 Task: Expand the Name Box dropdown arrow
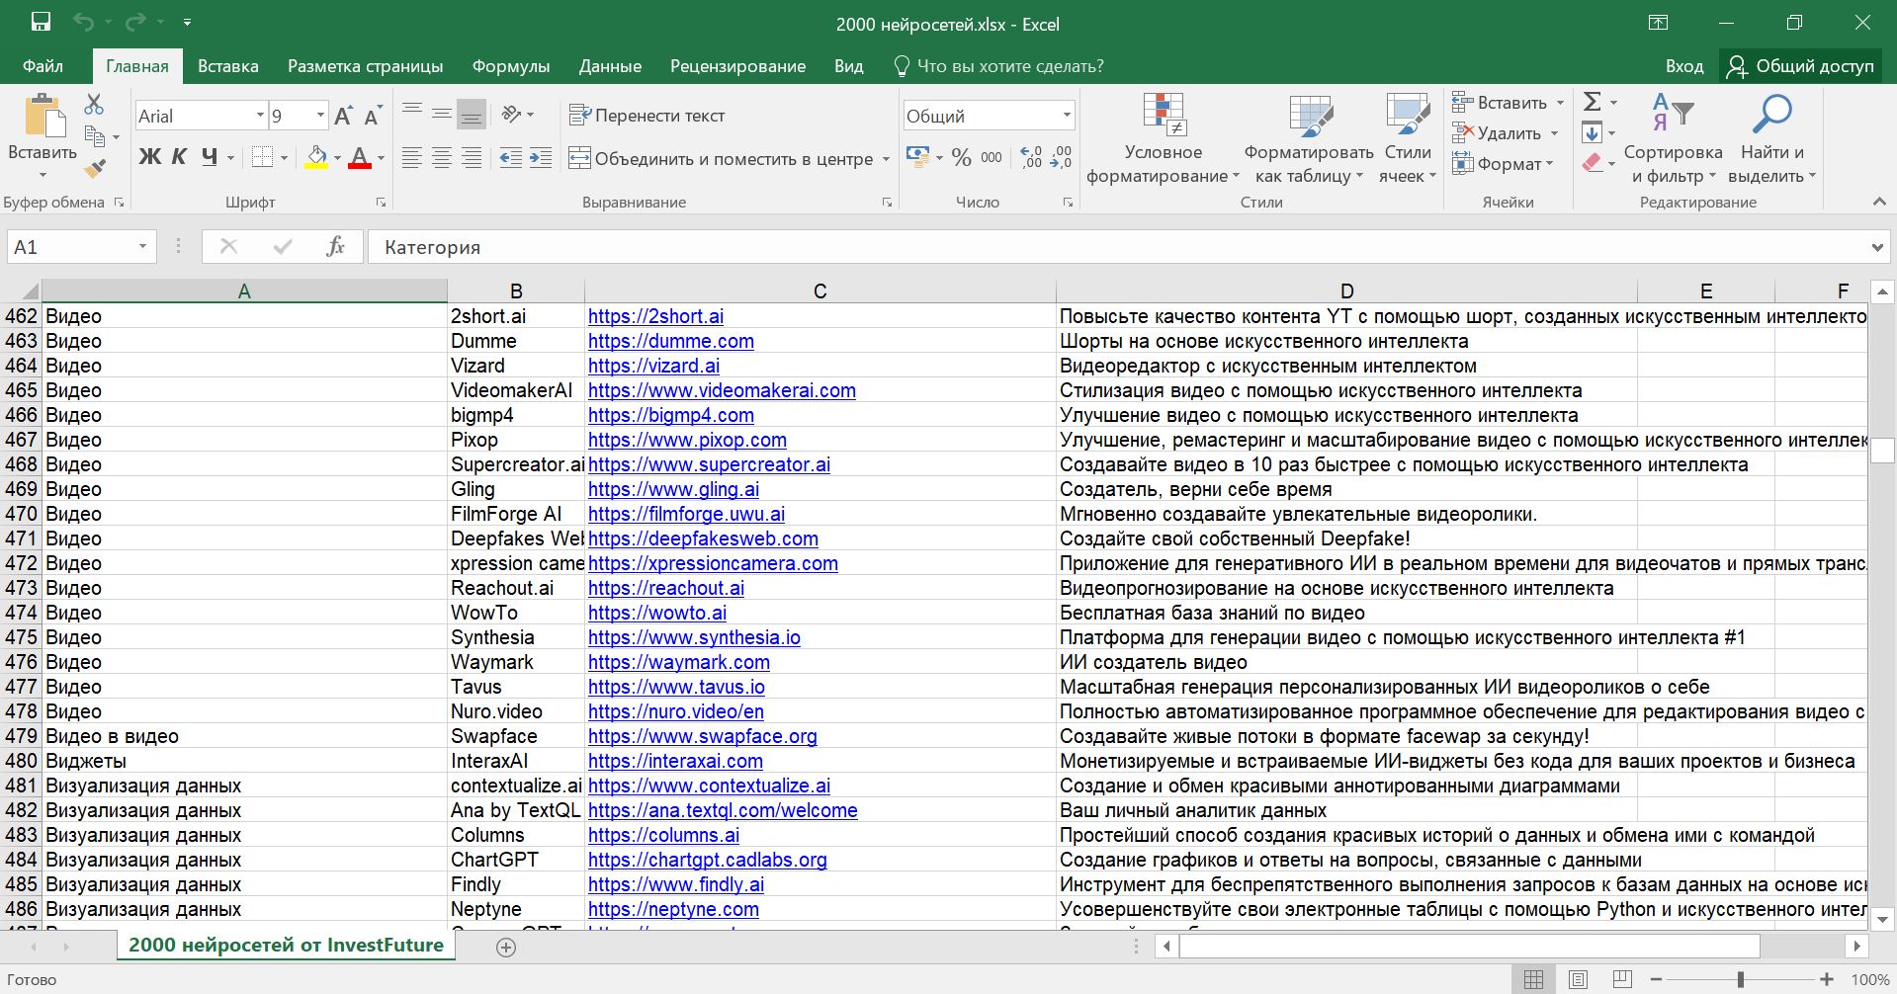coord(142,247)
